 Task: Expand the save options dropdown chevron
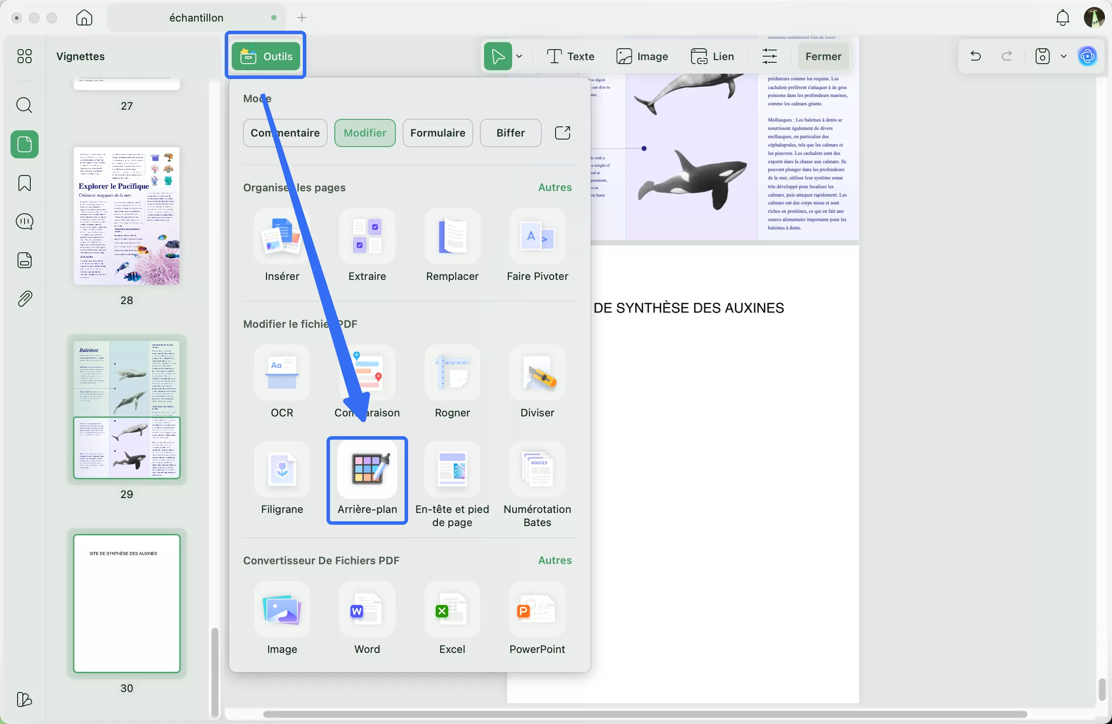click(x=1063, y=57)
